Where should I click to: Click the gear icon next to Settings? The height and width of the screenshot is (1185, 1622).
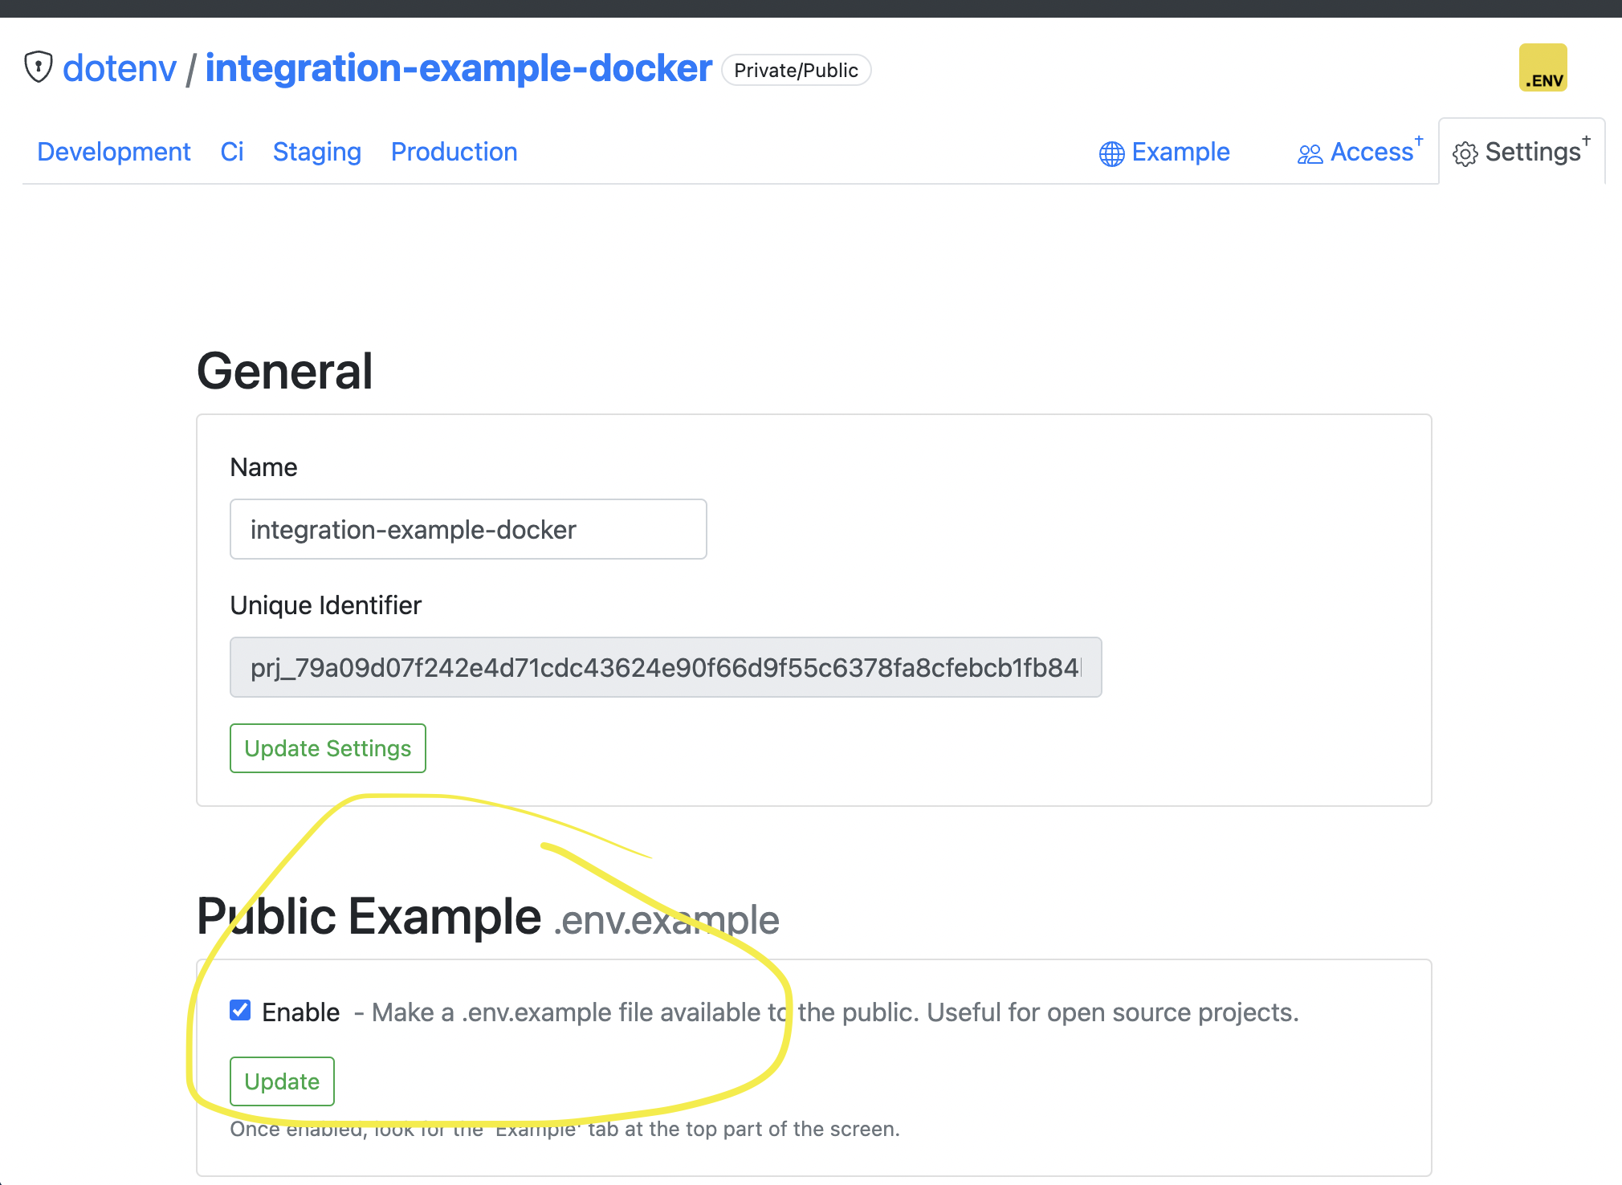1465,154
